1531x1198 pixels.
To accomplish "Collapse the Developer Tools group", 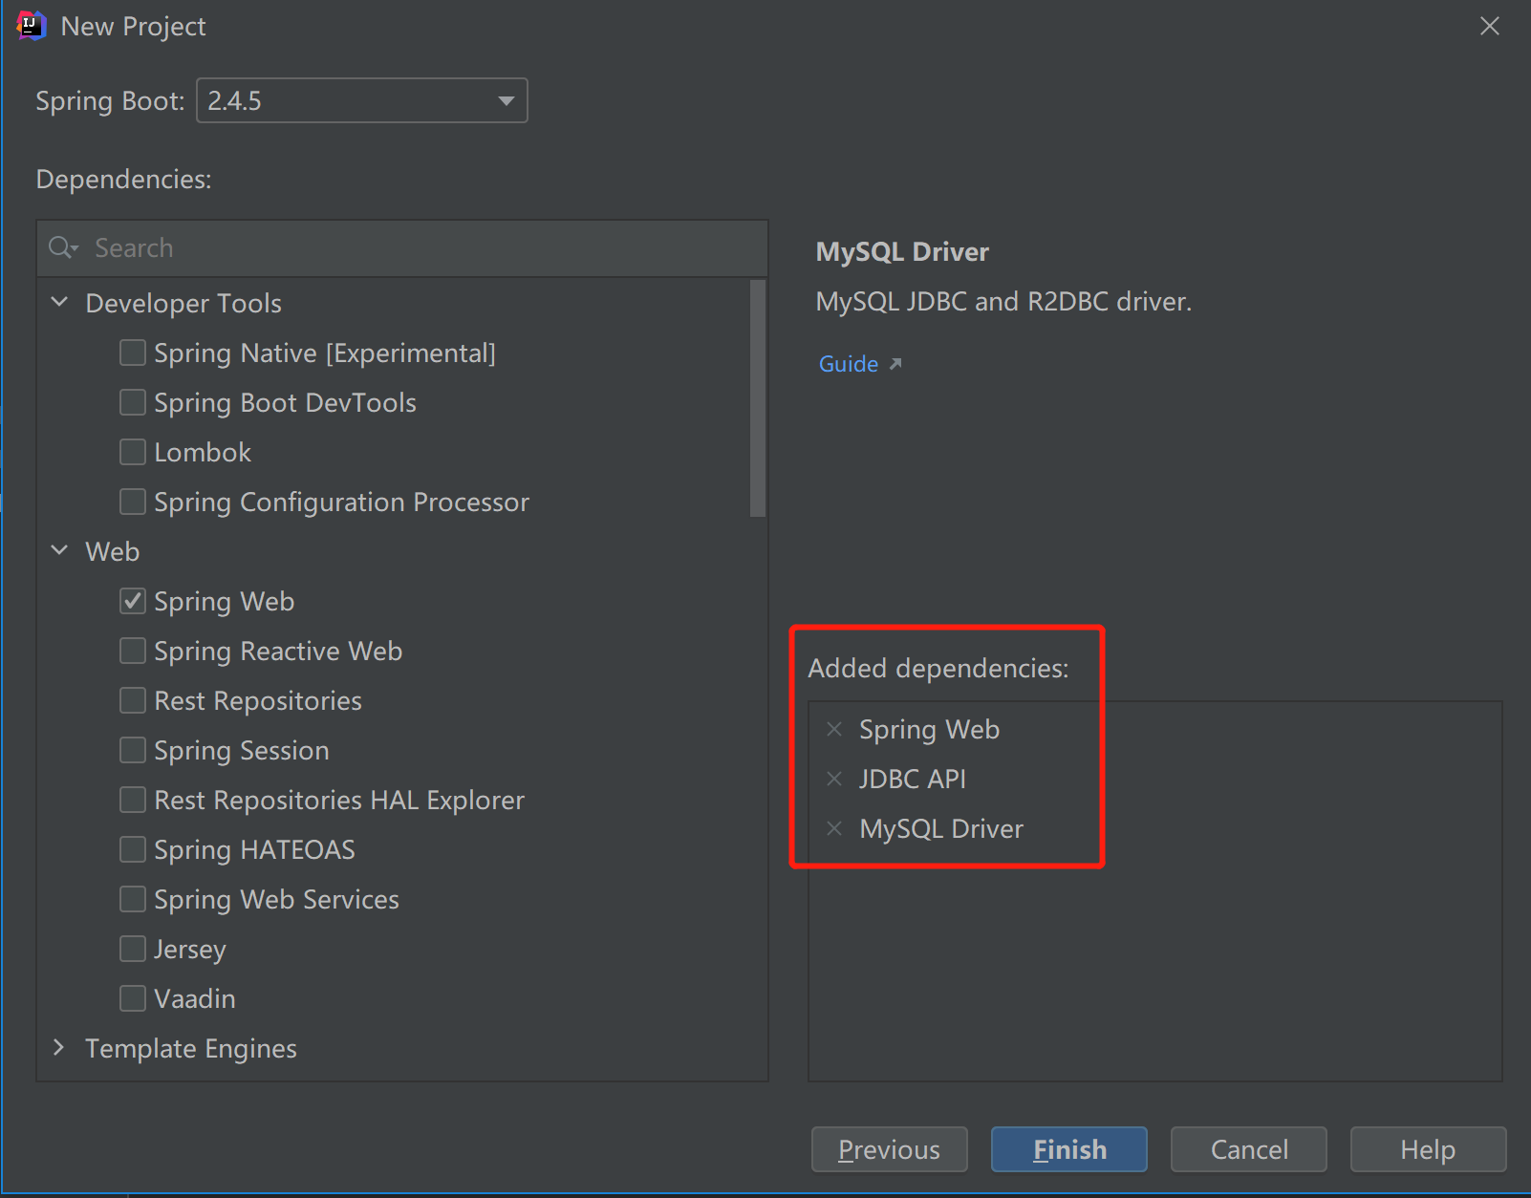I will [59, 303].
